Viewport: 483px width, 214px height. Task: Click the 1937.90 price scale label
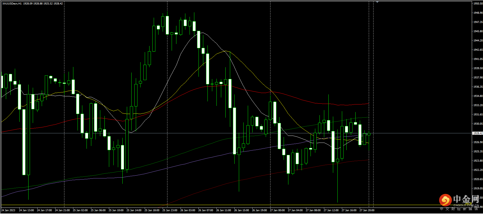tap(478, 78)
